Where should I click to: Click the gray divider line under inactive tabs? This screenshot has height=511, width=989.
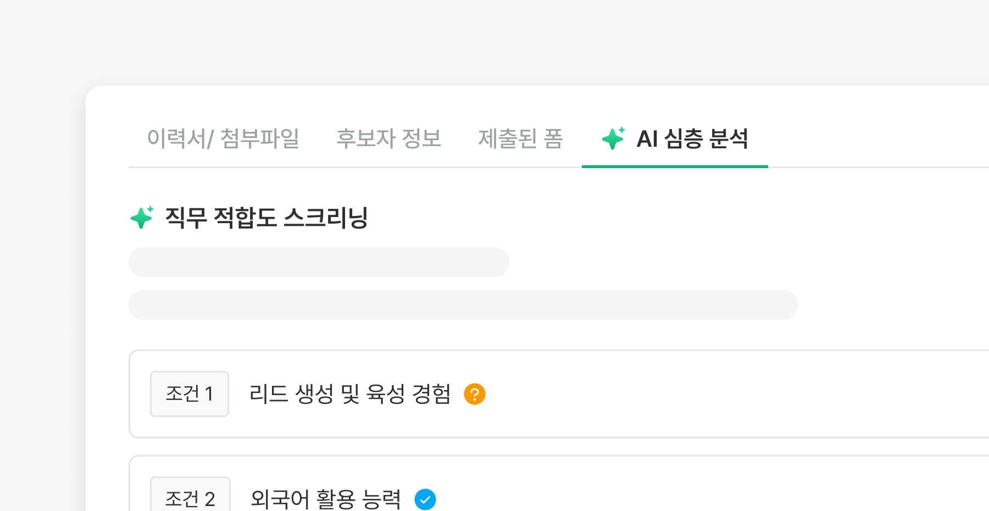click(352, 167)
